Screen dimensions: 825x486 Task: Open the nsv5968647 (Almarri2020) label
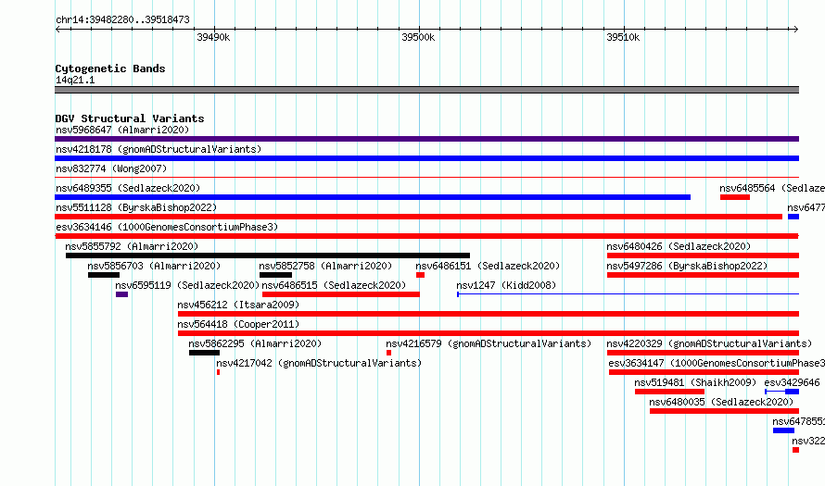coord(122,130)
